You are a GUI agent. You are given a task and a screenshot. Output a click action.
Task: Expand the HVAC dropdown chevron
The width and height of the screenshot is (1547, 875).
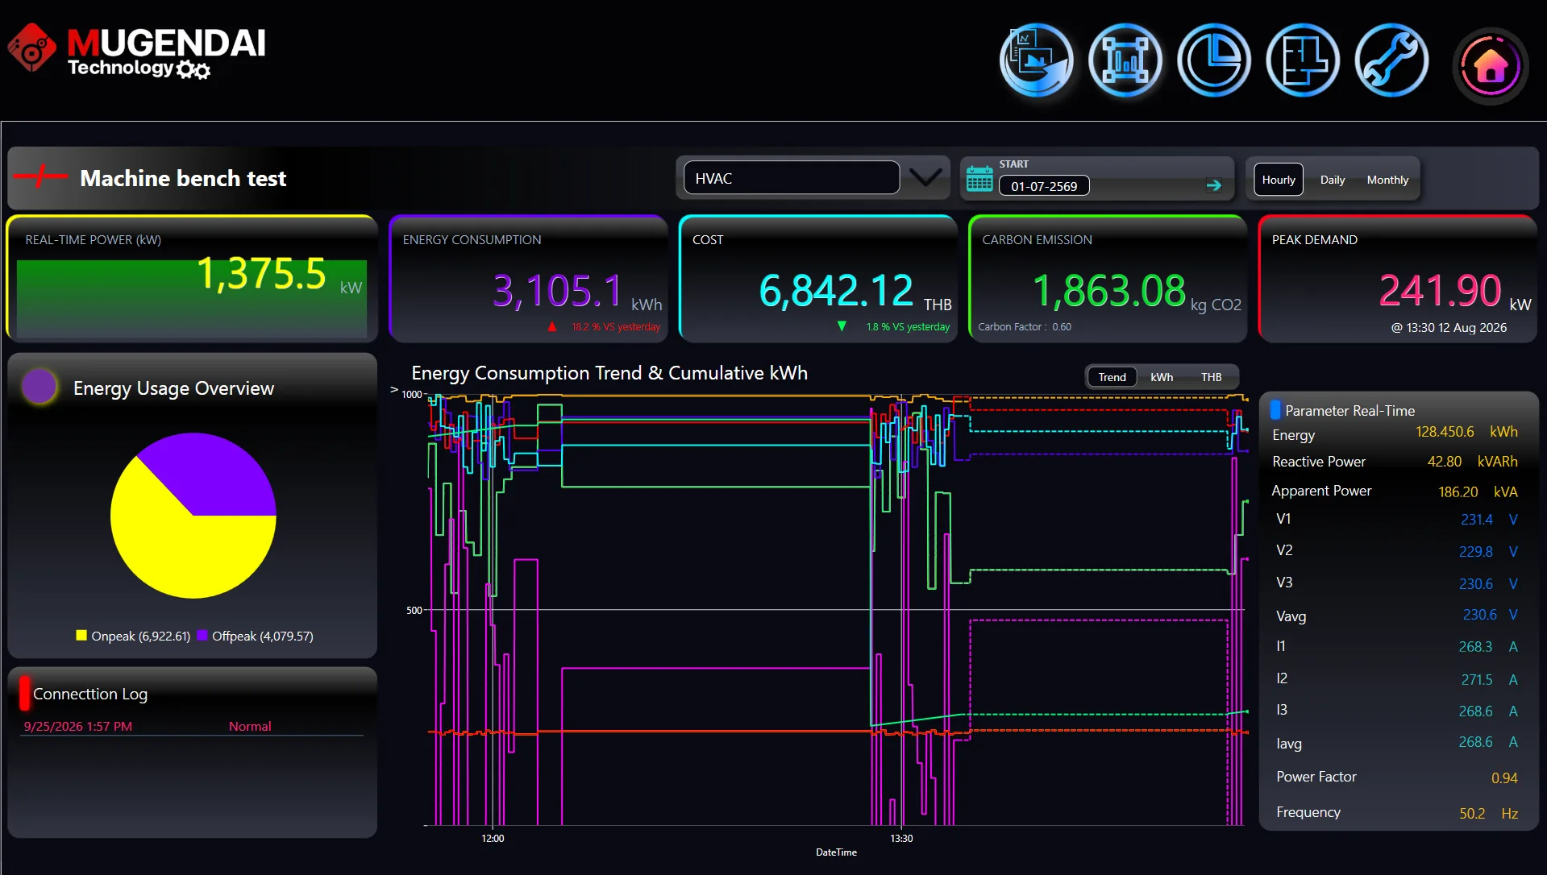coord(925,177)
